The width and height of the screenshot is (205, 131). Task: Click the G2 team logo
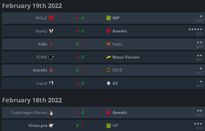(x=108, y=83)
